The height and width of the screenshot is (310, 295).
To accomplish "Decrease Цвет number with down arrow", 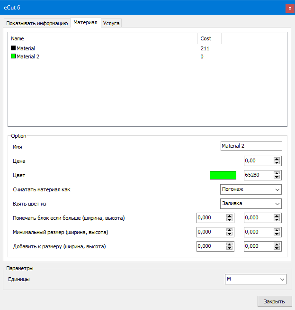I will [x=277, y=178].
